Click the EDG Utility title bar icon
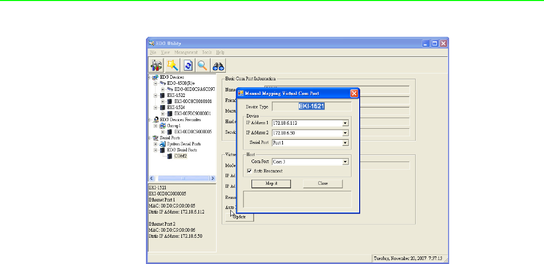The width and height of the screenshot is (544, 264). click(151, 43)
